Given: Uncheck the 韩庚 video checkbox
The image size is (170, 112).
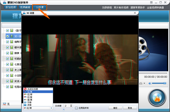Looking at the screenshot, I should tap(7, 53).
